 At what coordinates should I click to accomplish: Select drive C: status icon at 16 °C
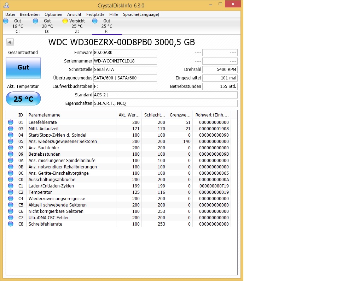point(6,21)
